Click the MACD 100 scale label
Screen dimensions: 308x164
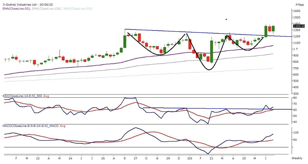point(296,133)
